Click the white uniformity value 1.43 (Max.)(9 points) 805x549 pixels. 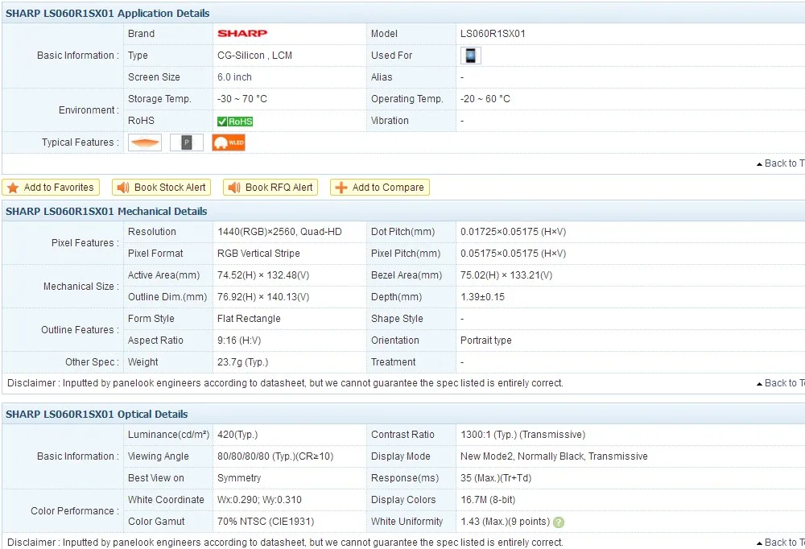tap(506, 522)
